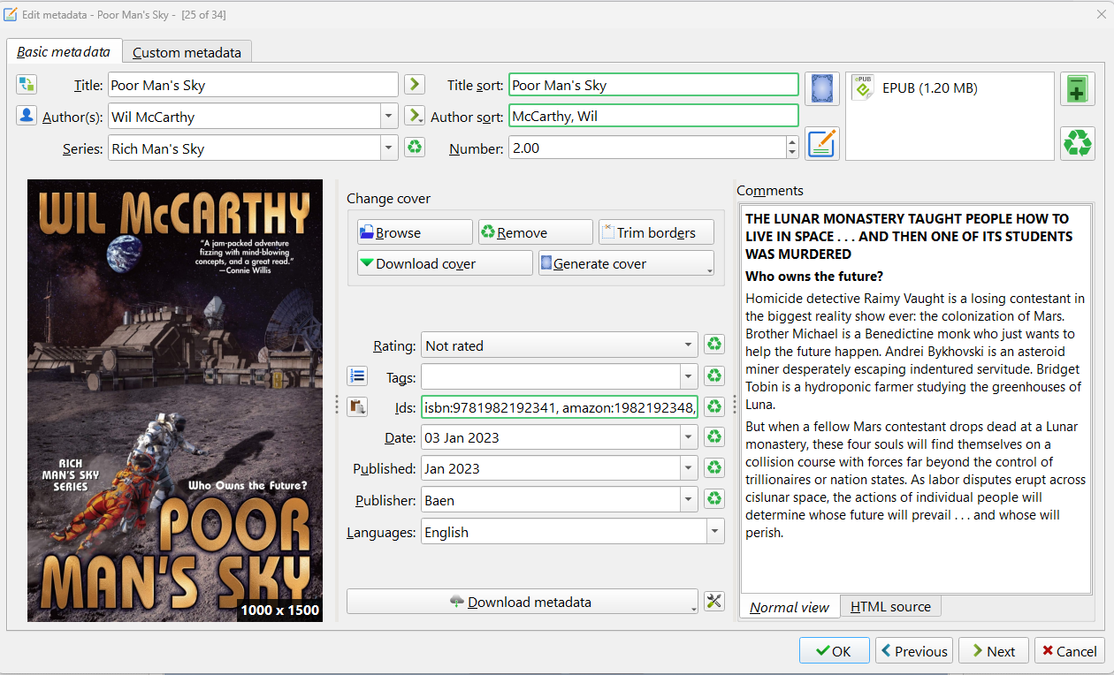The image size is (1114, 675).
Task: Clear the series with recycle icon
Action: coord(414,148)
